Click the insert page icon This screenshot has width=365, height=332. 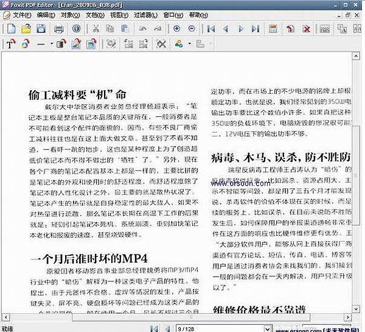(x=290, y=29)
